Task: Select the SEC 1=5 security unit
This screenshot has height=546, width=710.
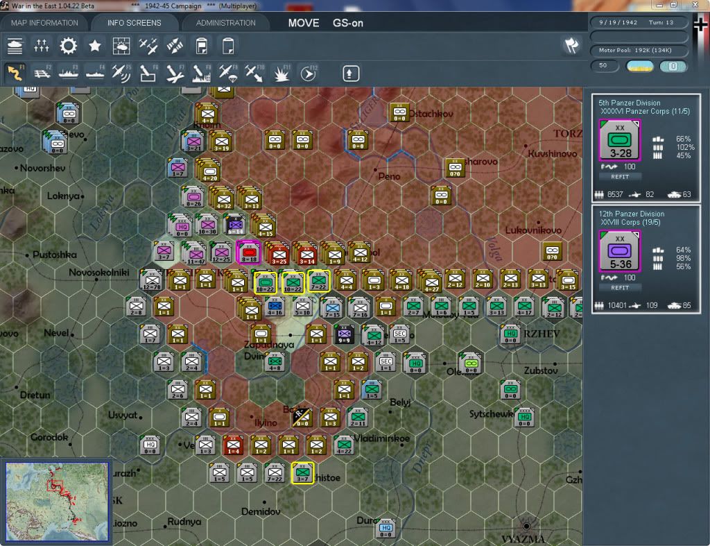Action: (399, 334)
